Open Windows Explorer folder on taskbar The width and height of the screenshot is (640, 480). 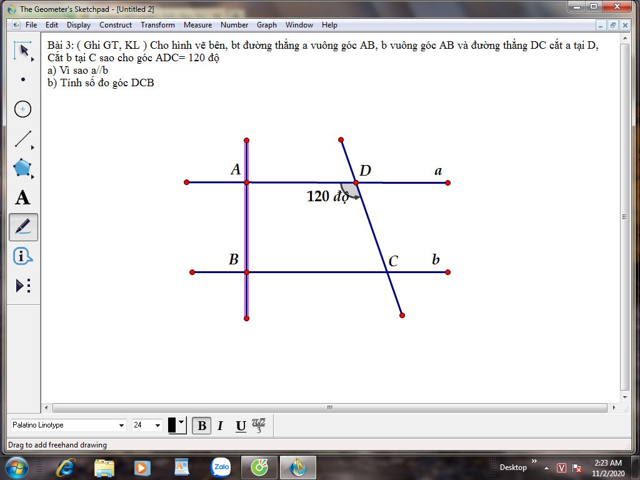tap(104, 467)
